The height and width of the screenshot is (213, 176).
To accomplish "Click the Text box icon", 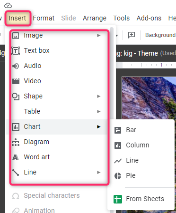I will (x=16, y=51).
